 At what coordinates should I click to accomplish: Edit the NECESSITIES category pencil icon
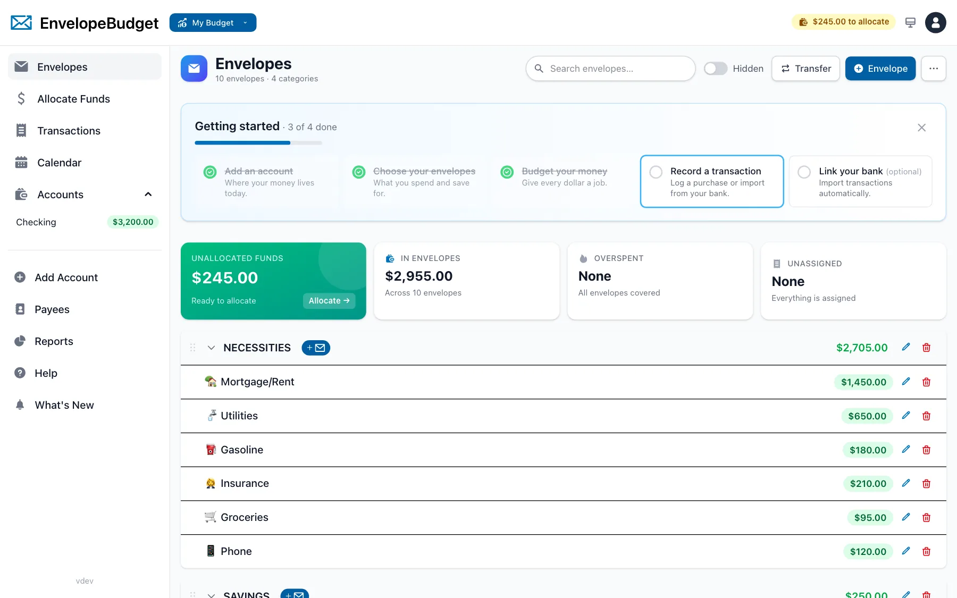(906, 347)
